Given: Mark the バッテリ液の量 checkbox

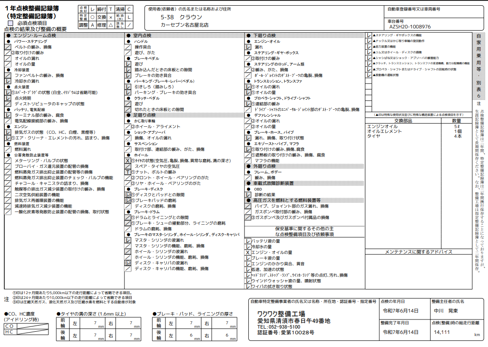Looking at the screenshot, I should click(x=248, y=241).
